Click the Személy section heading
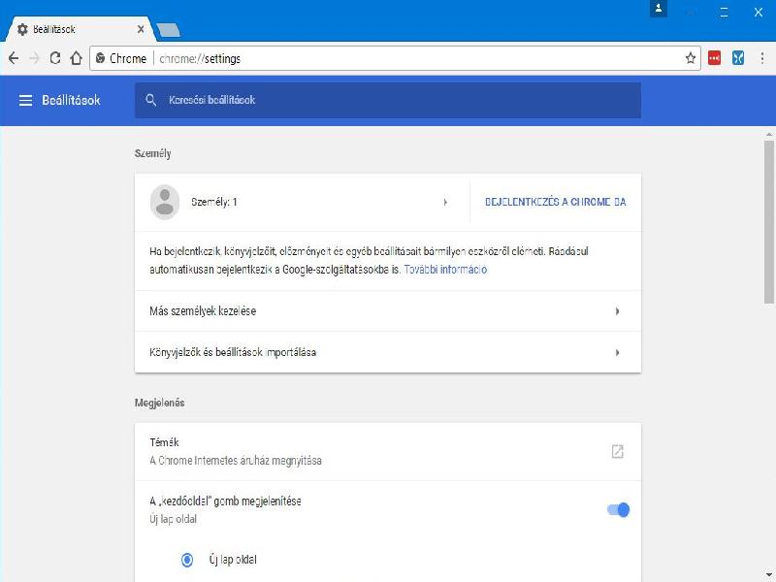 pos(152,153)
